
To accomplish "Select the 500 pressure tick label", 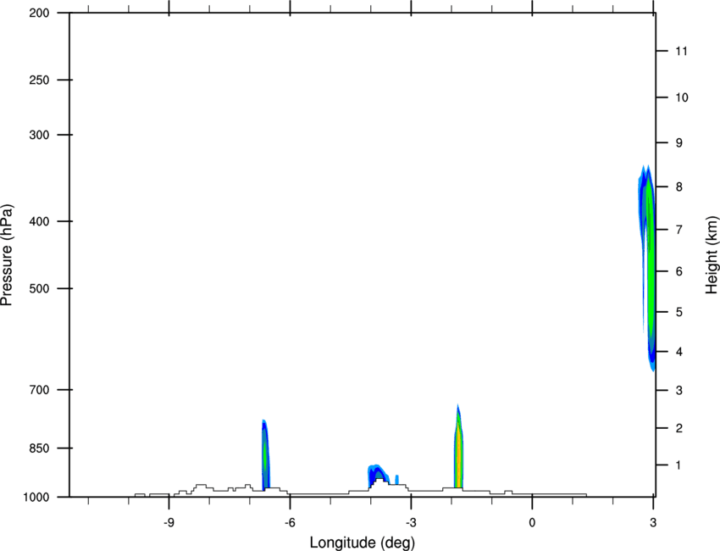I will coord(39,288).
